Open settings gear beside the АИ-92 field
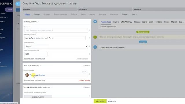The width and height of the screenshot is (185, 104). pyautogui.click(x=89, y=46)
